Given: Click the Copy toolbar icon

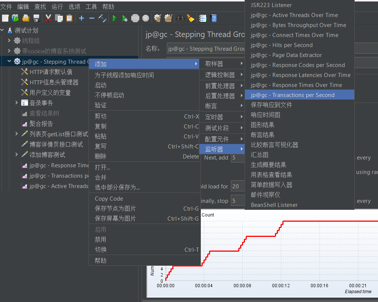Looking at the screenshot, I should [x=59, y=18].
